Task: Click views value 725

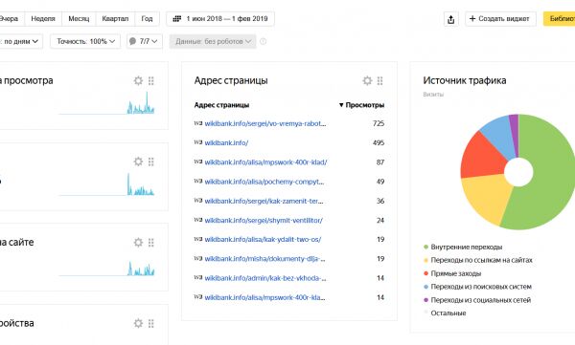Action: pos(379,123)
